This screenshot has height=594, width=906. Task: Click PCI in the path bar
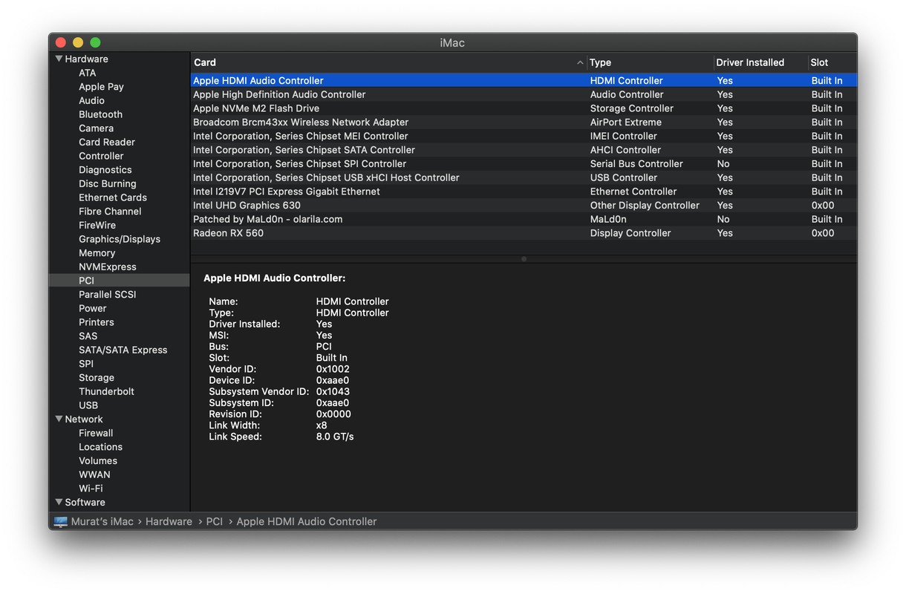(x=215, y=521)
